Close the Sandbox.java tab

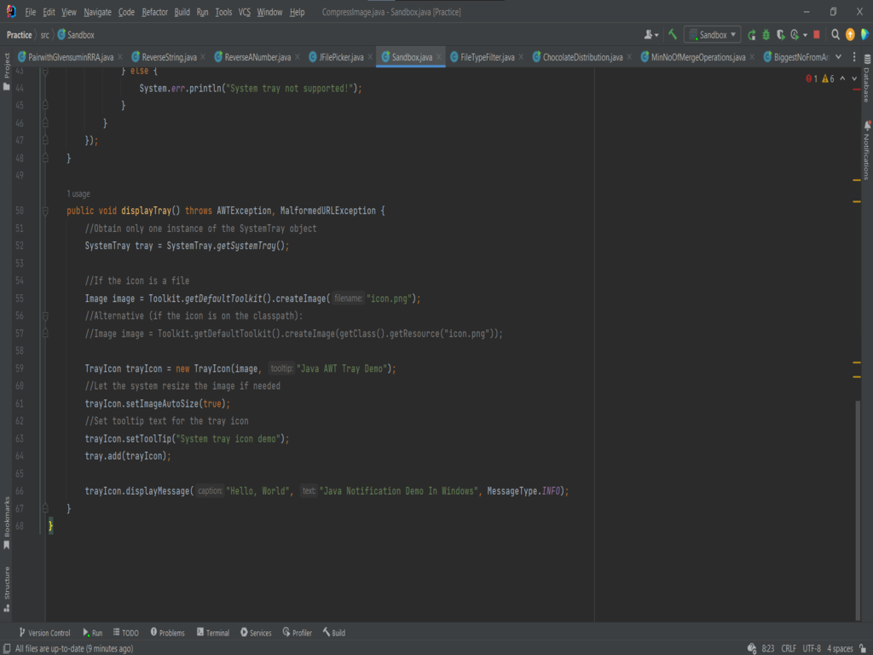click(x=439, y=57)
